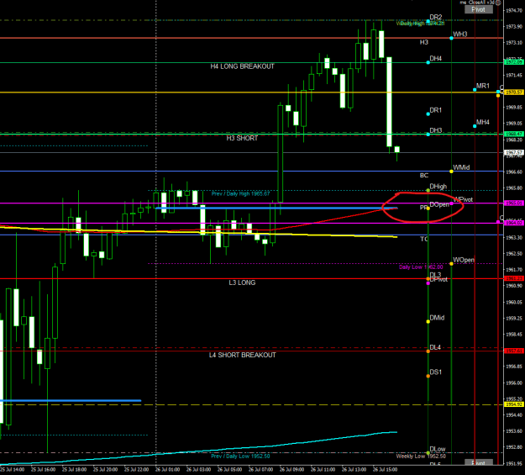Select the L4 SHORT BREAKOUT label
Image resolution: width=525 pixels, height=475 pixels.
point(243,355)
